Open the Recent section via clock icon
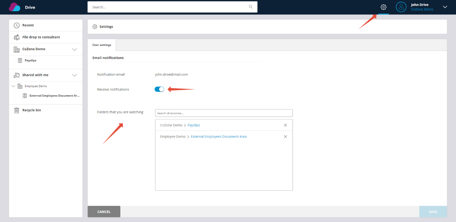Screen dimensions: 456x222 point(17,25)
